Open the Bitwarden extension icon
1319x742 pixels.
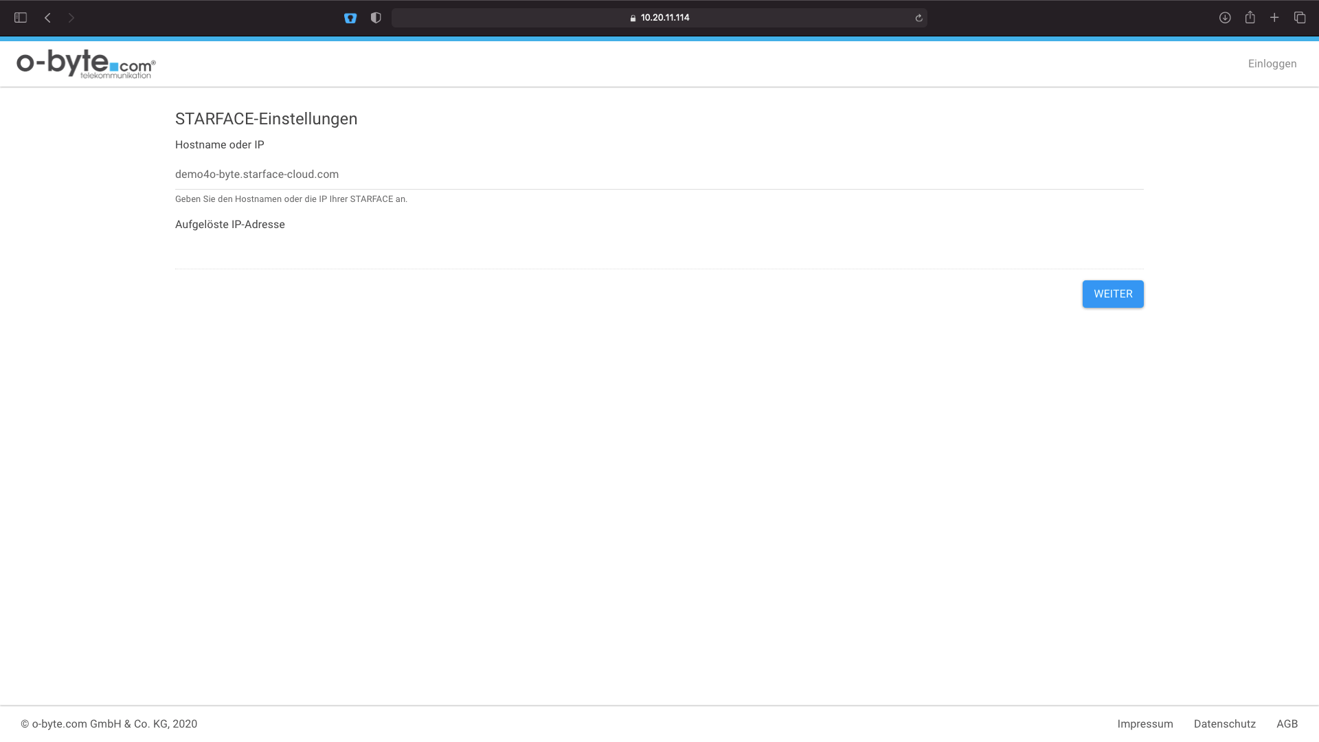click(x=350, y=18)
